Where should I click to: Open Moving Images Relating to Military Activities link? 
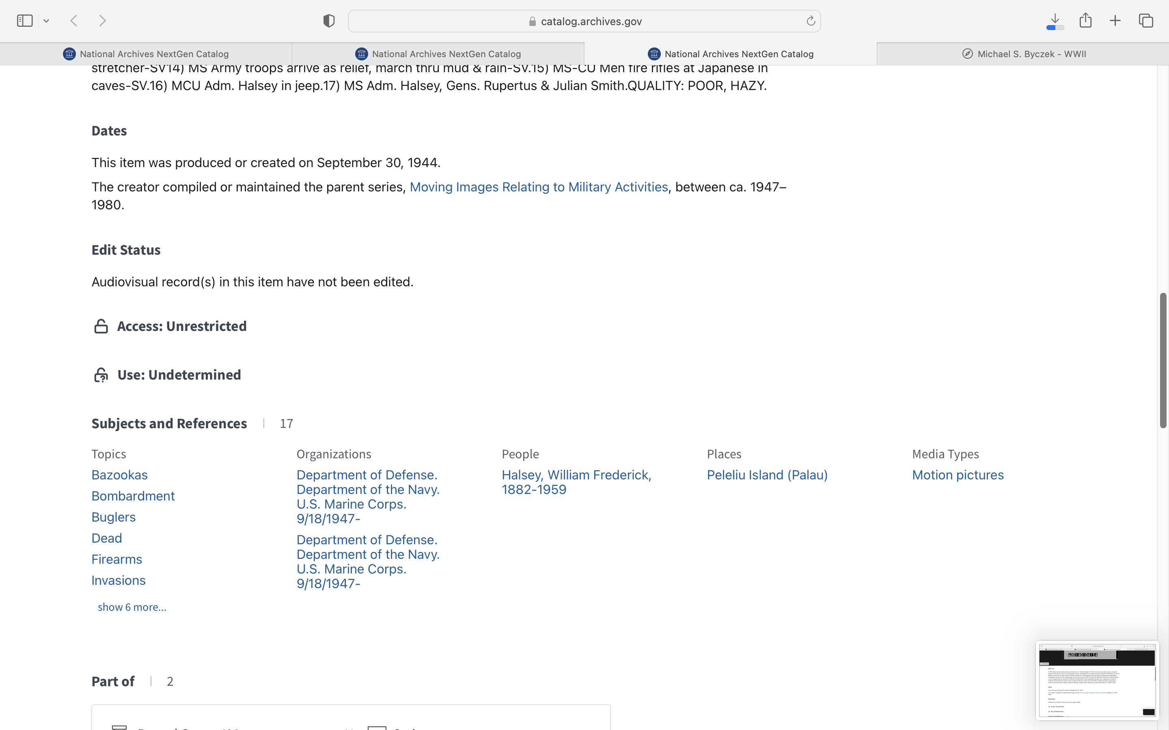click(539, 187)
